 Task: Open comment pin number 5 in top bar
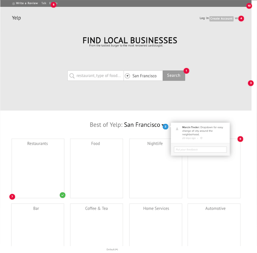pos(54,5)
